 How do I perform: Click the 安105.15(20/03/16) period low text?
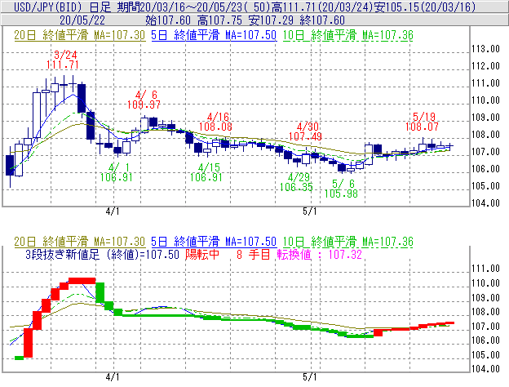(x=425, y=7)
